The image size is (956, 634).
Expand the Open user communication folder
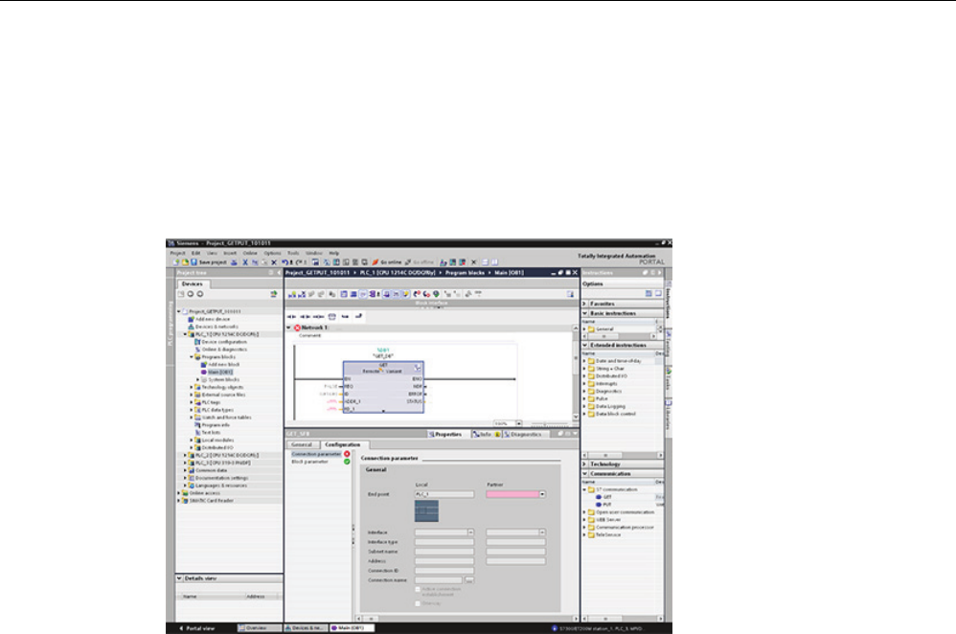coord(584,512)
